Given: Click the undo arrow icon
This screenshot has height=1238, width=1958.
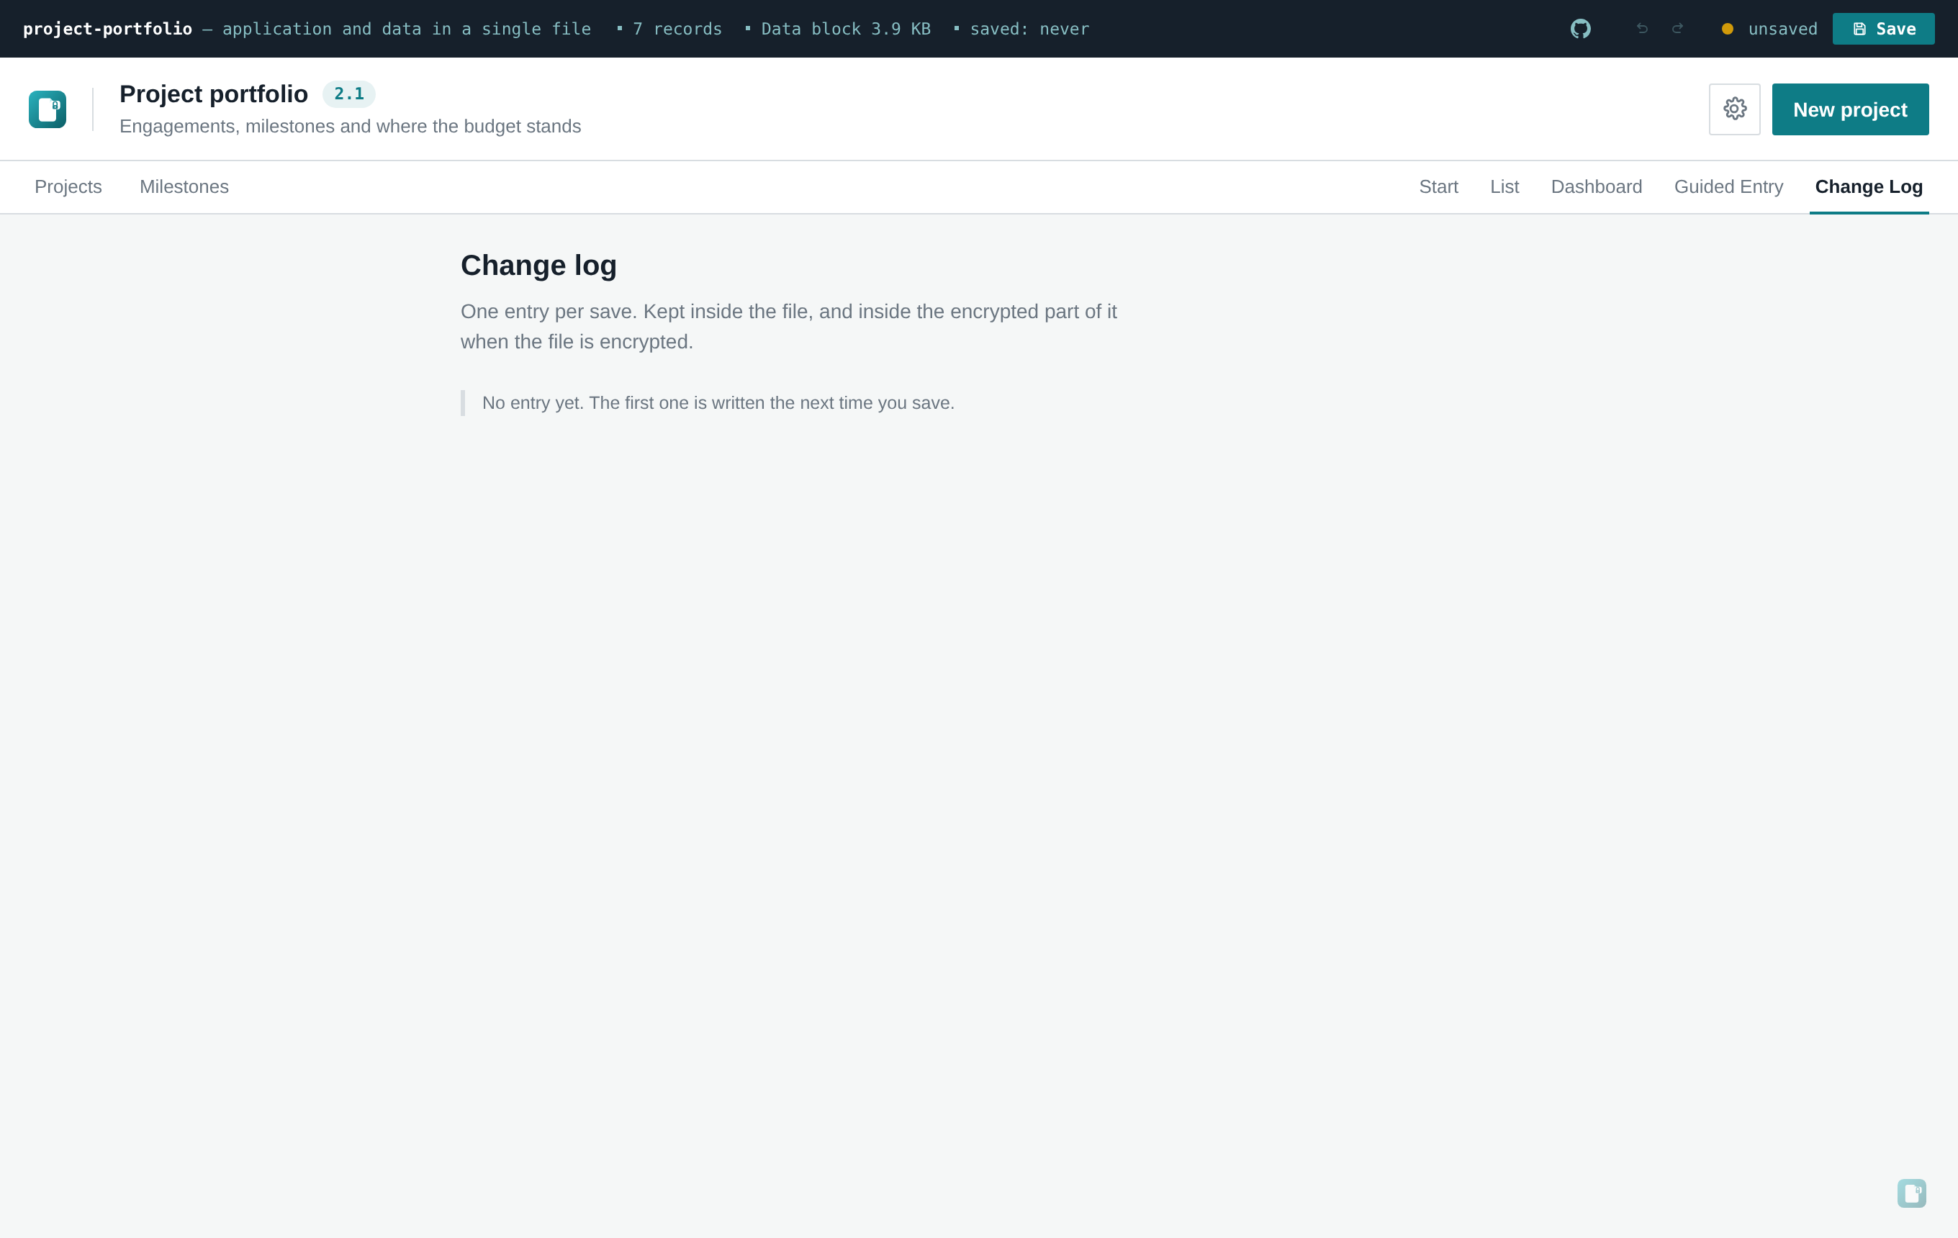Looking at the screenshot, I should (x=1642, y=29).
